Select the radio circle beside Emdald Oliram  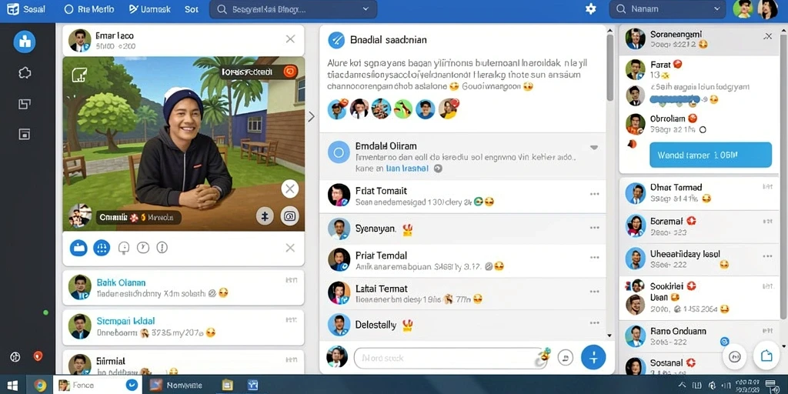[339, 152]
